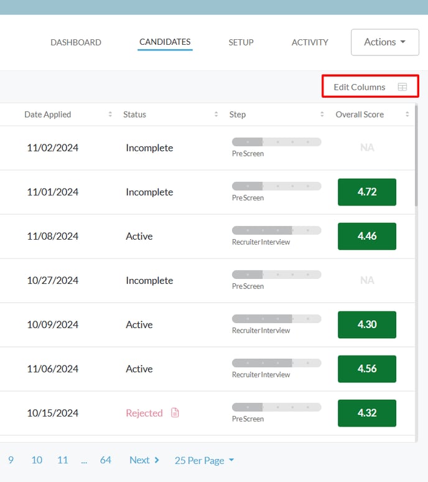Switch to the Setup tab

241,42
